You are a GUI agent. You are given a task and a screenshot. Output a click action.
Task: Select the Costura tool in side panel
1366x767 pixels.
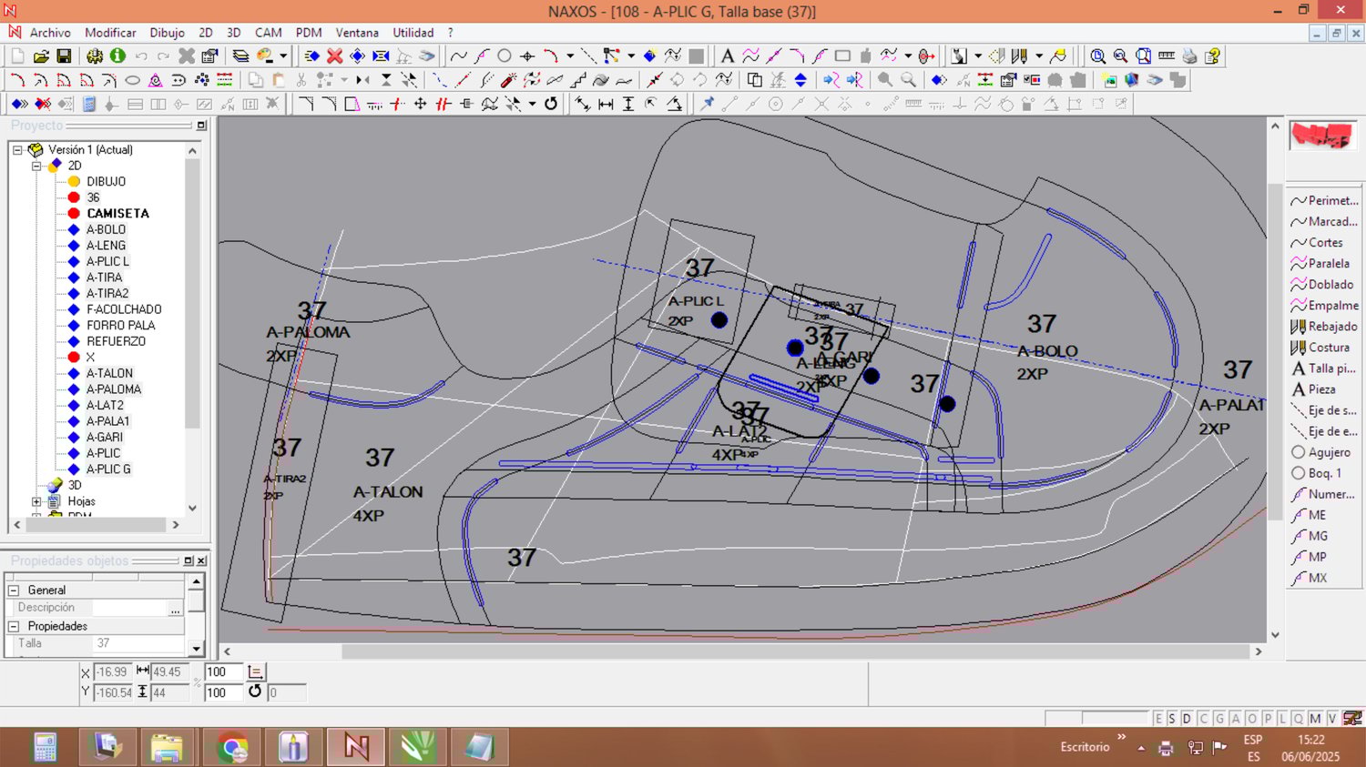click(1324, 348)
